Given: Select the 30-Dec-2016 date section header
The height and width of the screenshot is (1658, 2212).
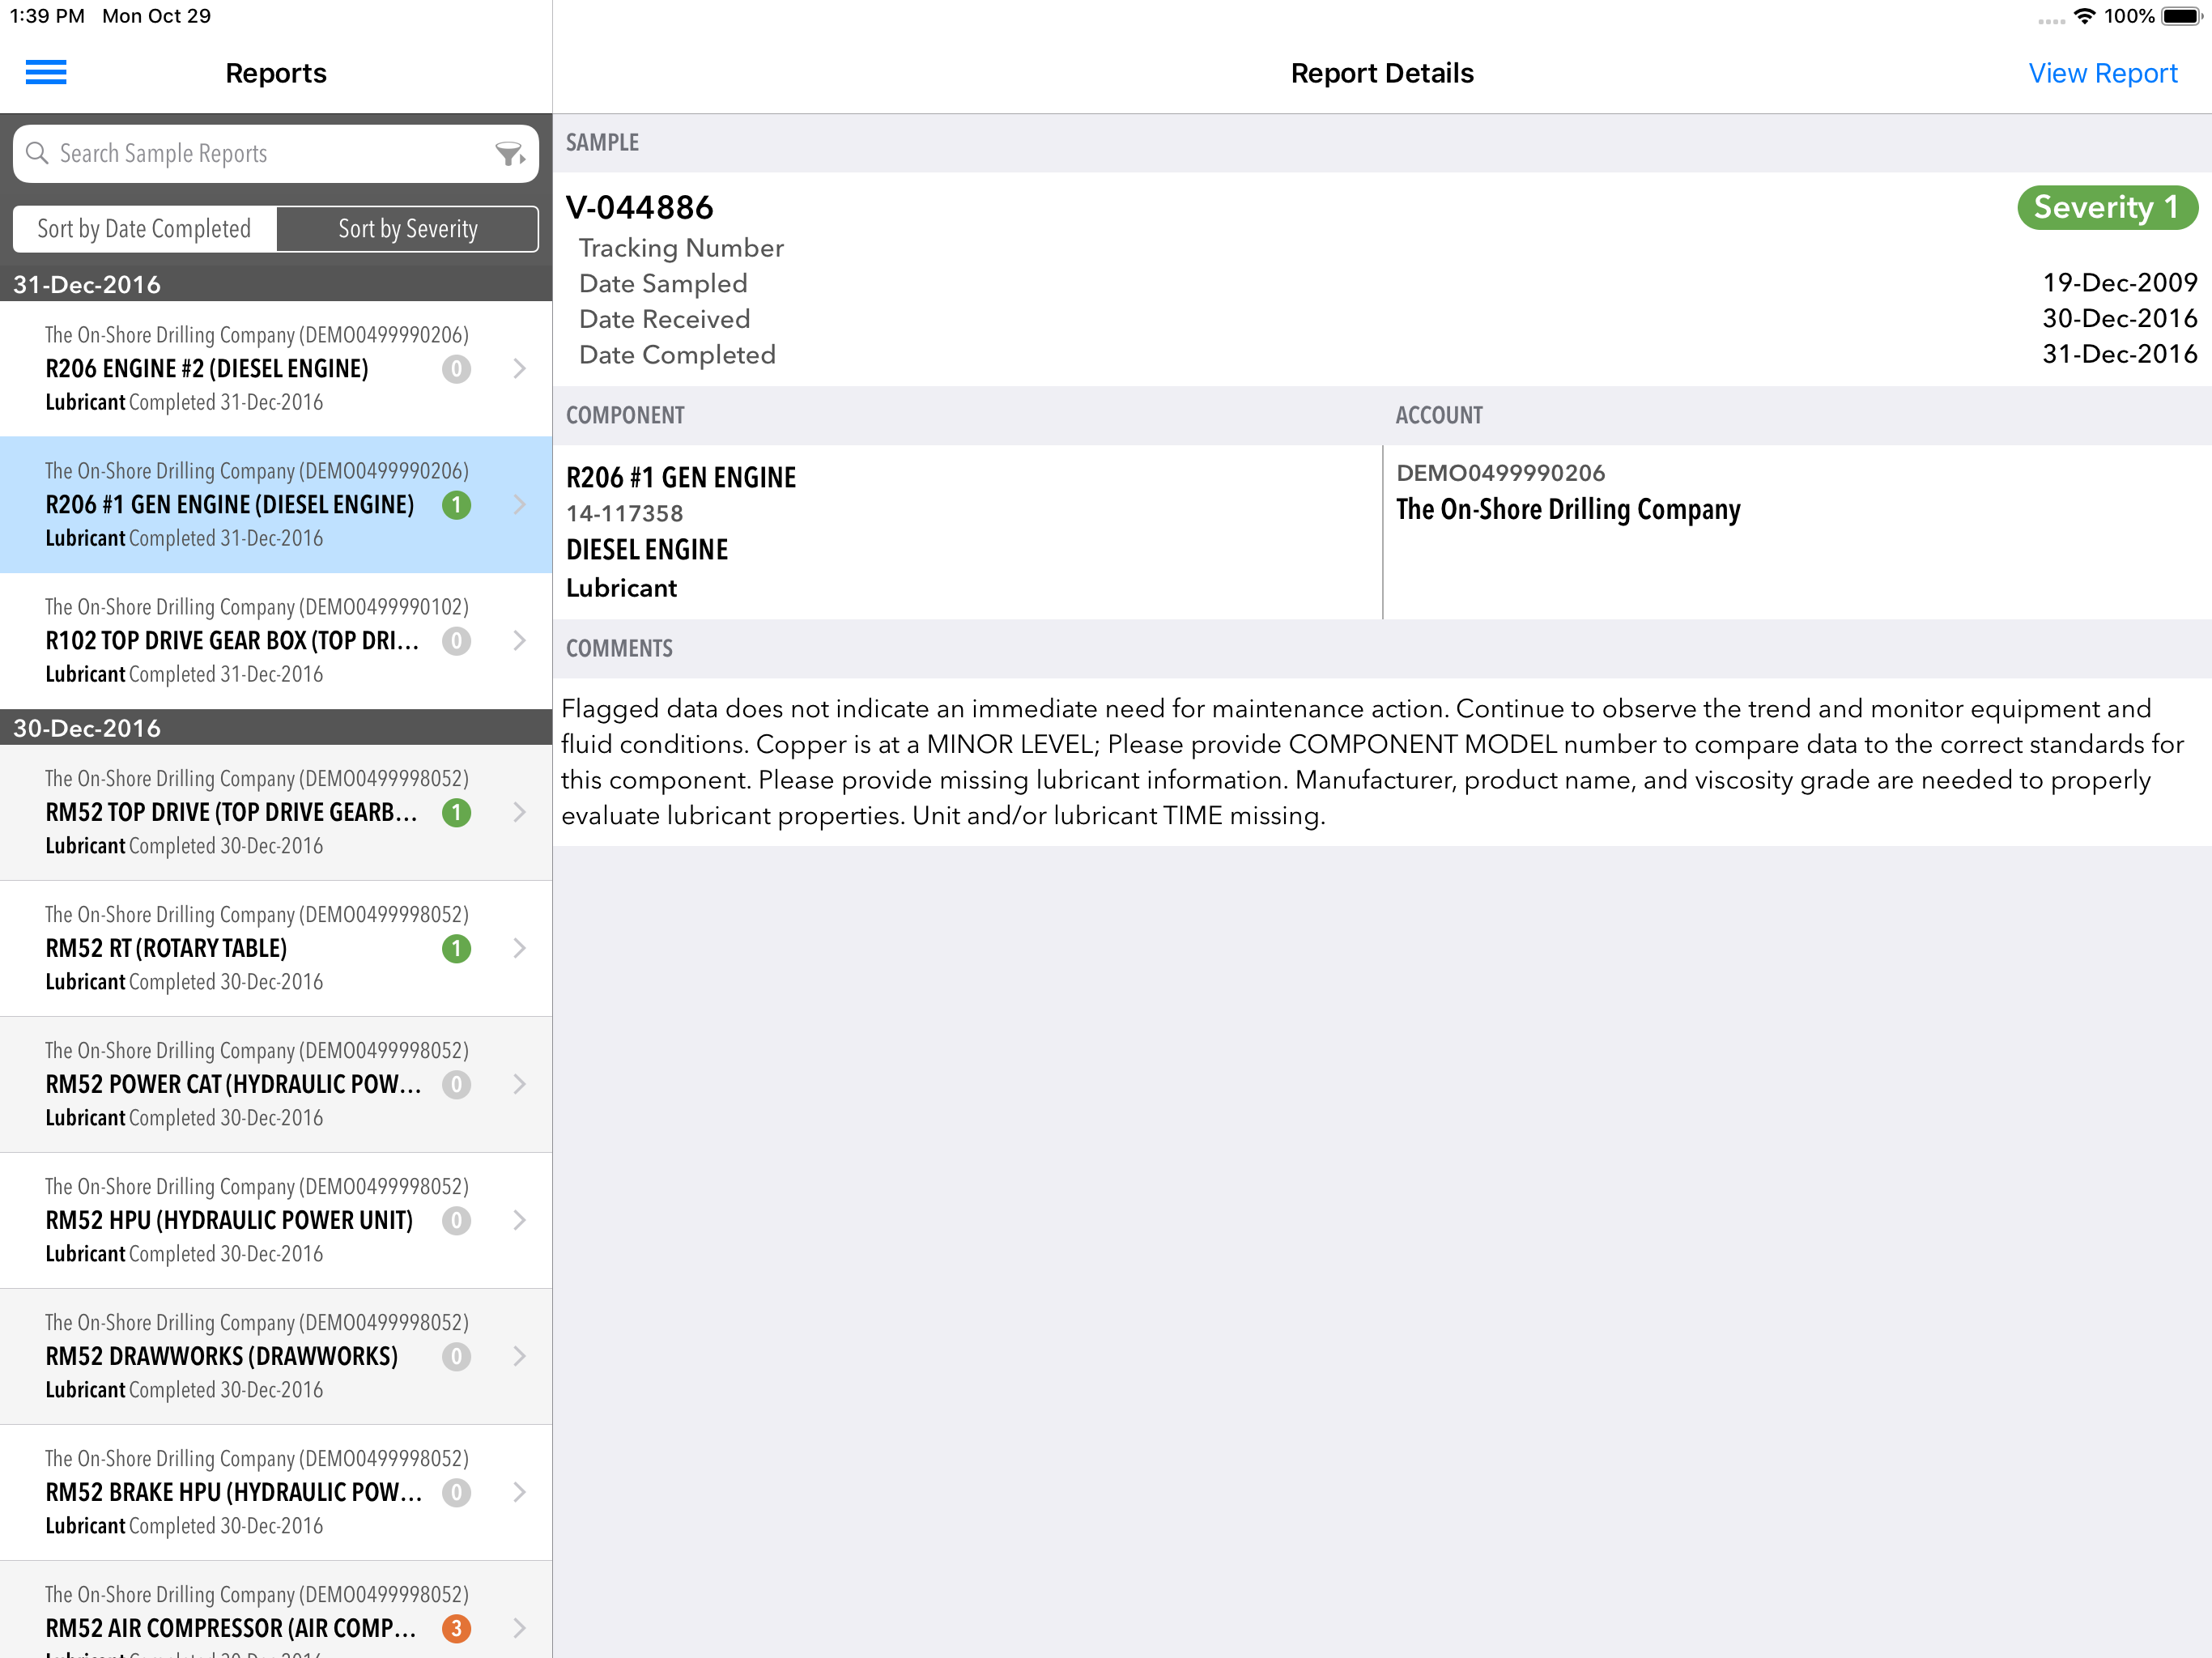Looking at the screenshot, I should (276, 728).
